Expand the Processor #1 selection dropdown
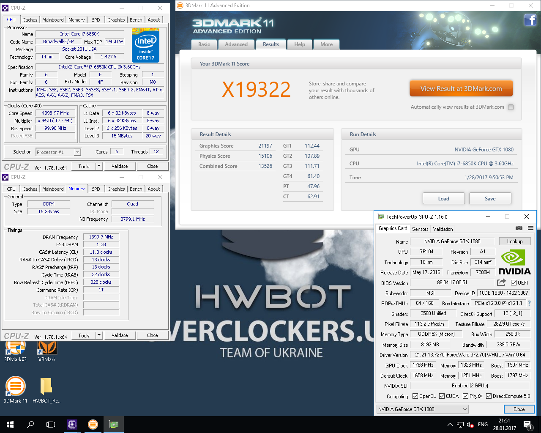Screen dimensions: 541x433 (77, 152)
